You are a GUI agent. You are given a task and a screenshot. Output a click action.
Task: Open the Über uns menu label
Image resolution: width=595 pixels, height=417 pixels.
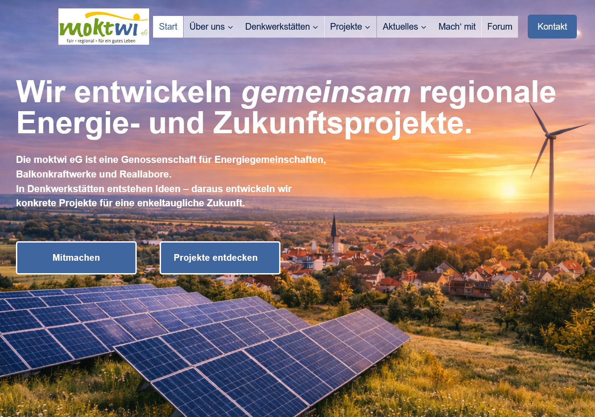coord(207,27)
